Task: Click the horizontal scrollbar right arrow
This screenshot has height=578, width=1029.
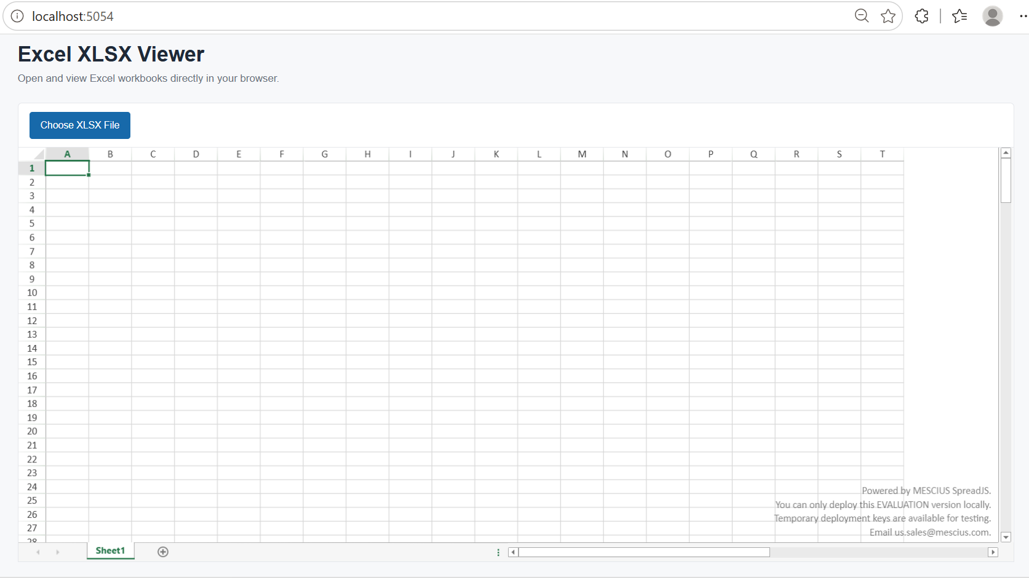Action: pos(993,552)
